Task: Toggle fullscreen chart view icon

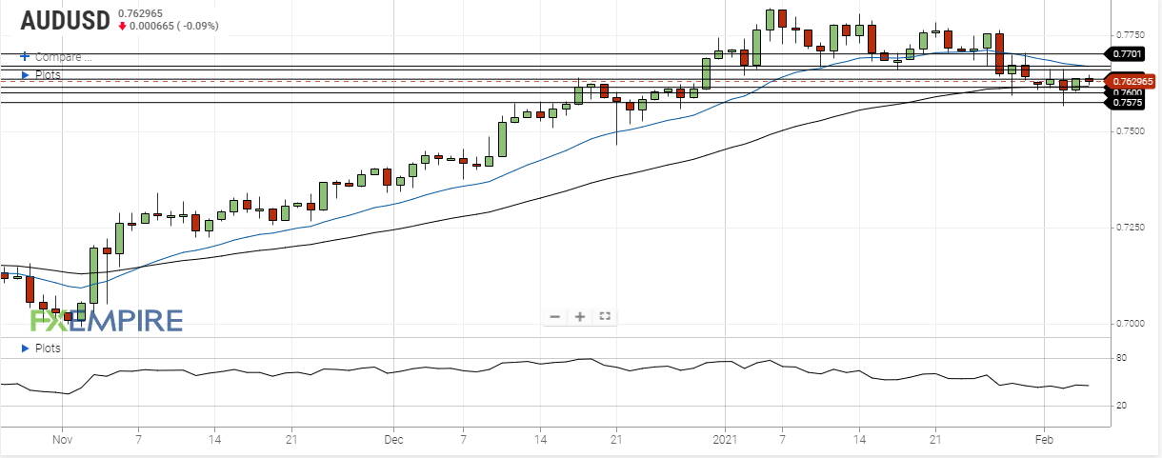Action: point(604,317)
